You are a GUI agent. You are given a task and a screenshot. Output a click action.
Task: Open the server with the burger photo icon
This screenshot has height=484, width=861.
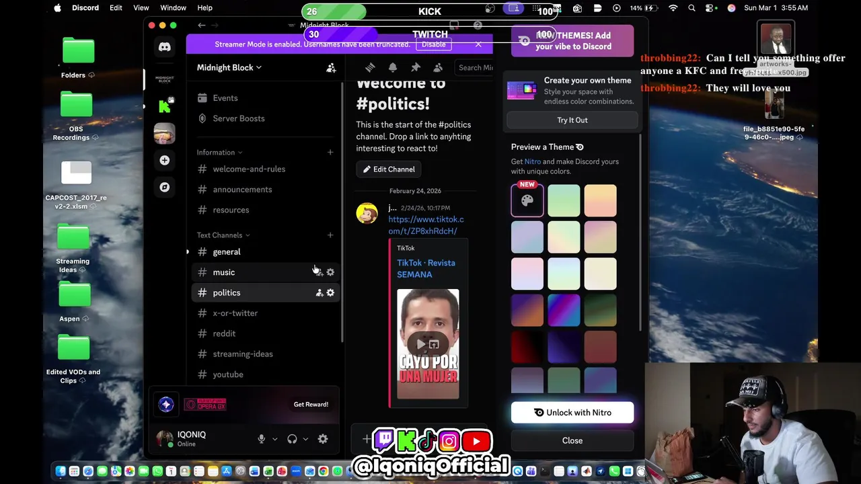click(165, 133)
